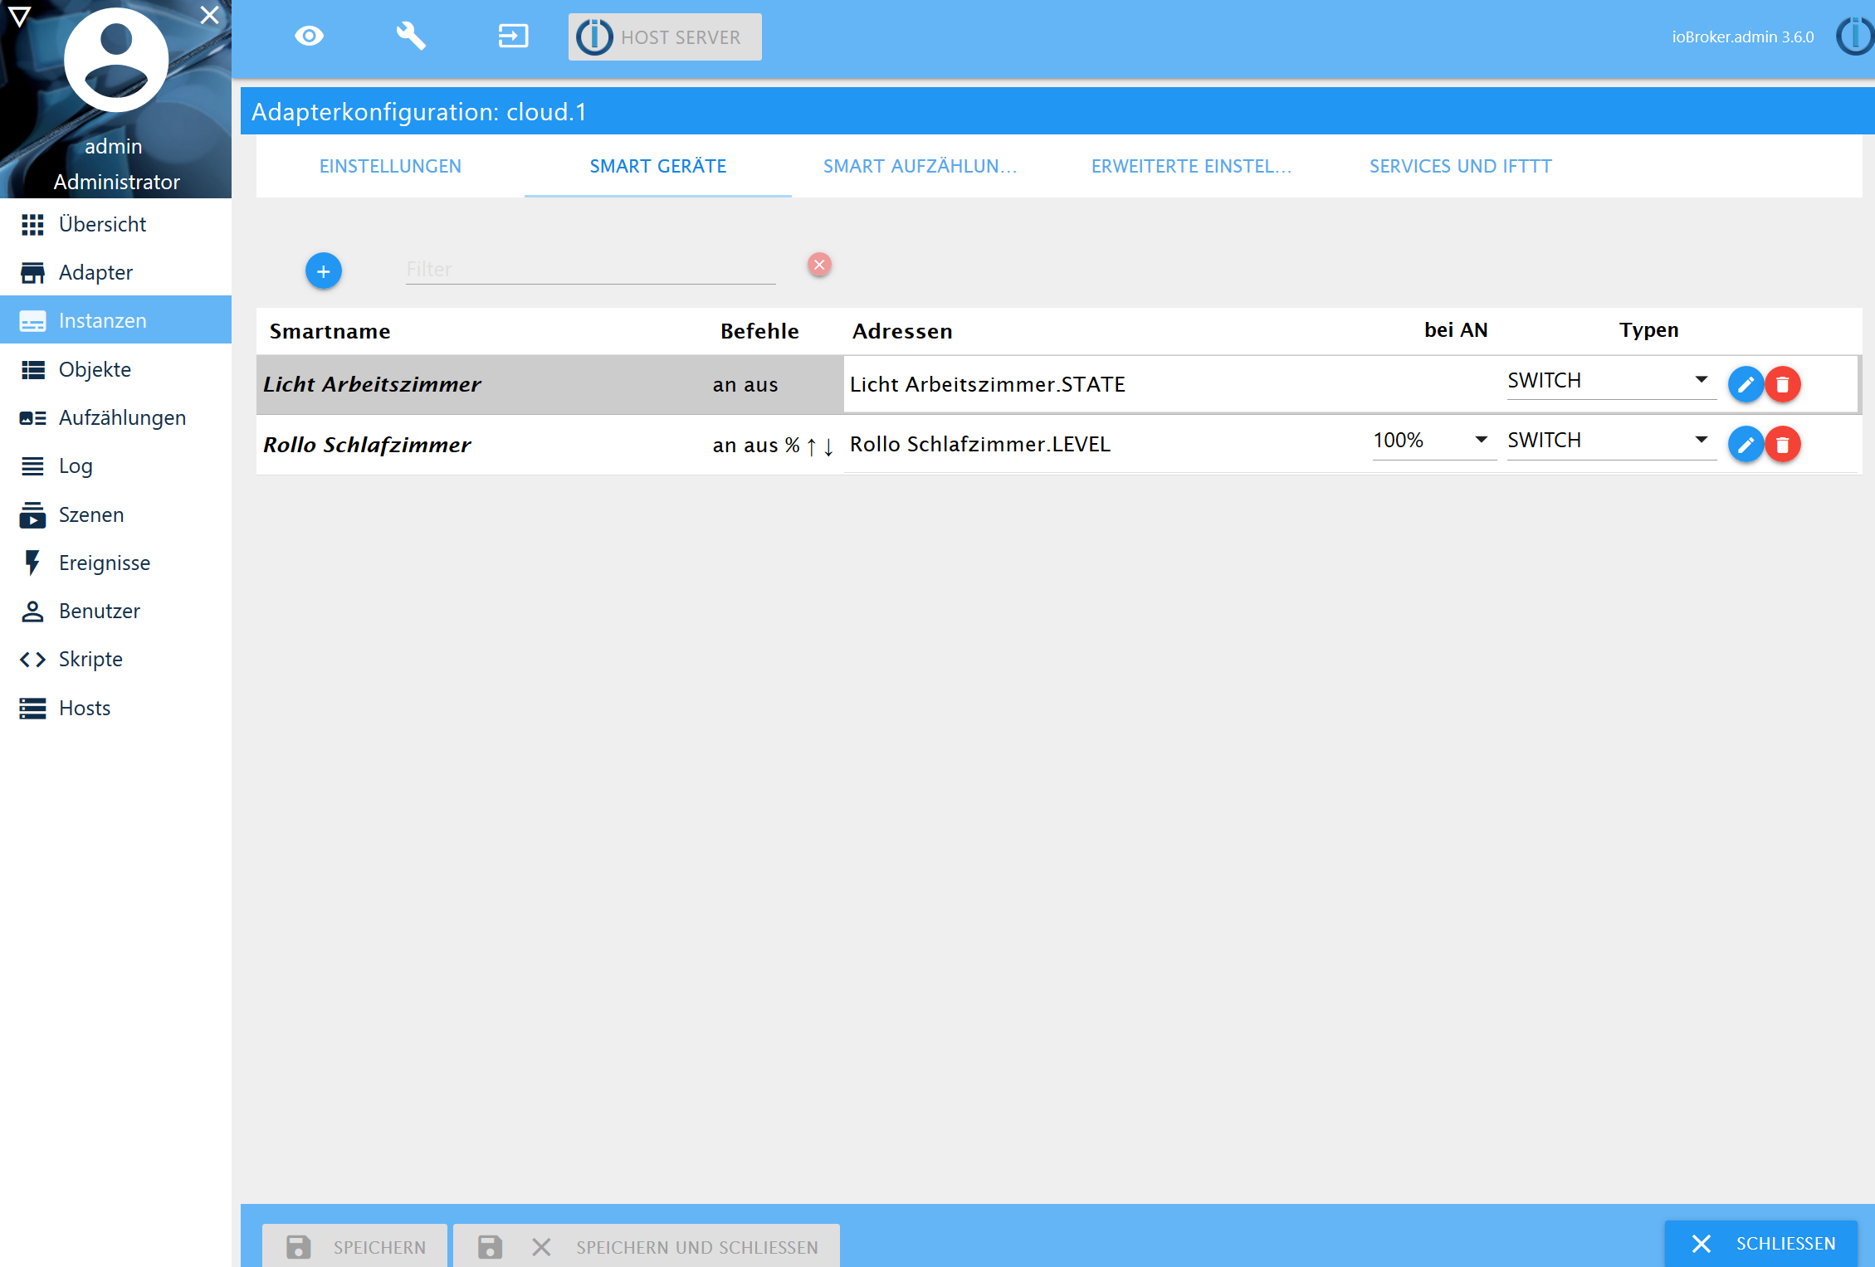Click the blue add device plus button
1875x1267 pixels.
pos(323,271)
